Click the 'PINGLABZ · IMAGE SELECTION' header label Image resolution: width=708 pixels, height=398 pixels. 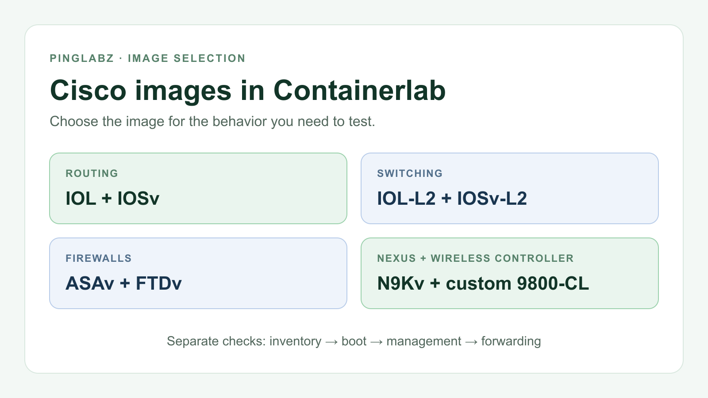147,58
